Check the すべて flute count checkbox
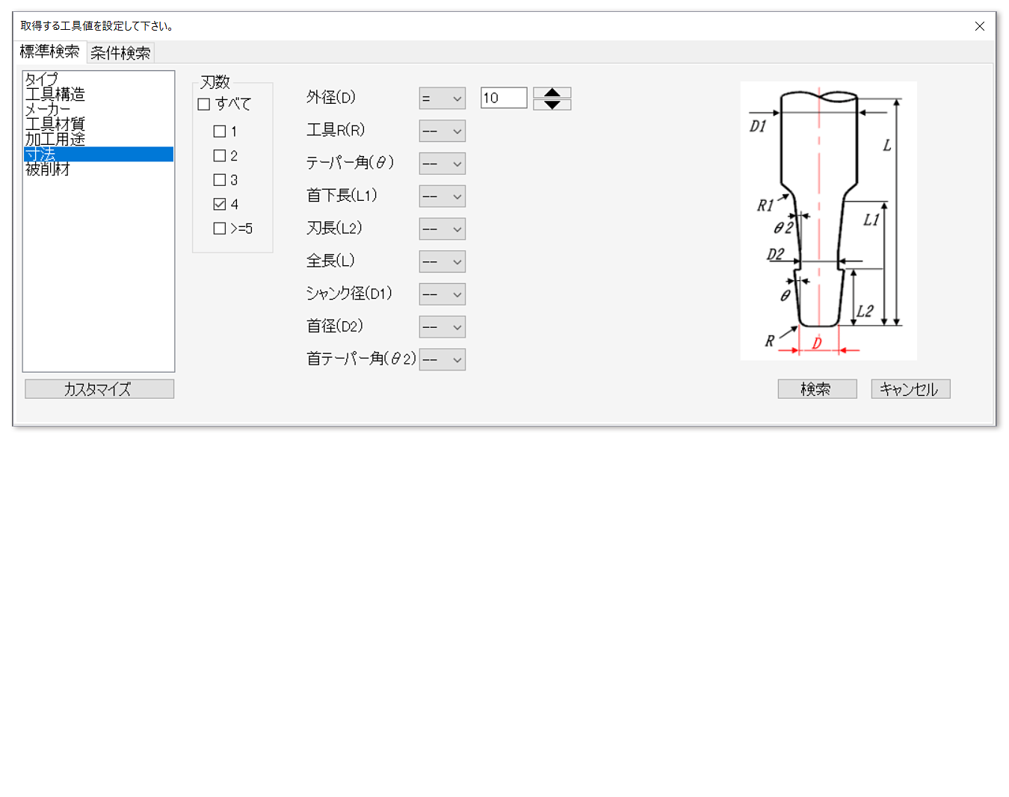The image size is (1009, 797). 204,105
